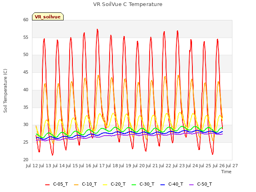This screenshot has height=192, width=256.
Task: Click the VR_soilvue annotation label
Action: coord(48,17)
